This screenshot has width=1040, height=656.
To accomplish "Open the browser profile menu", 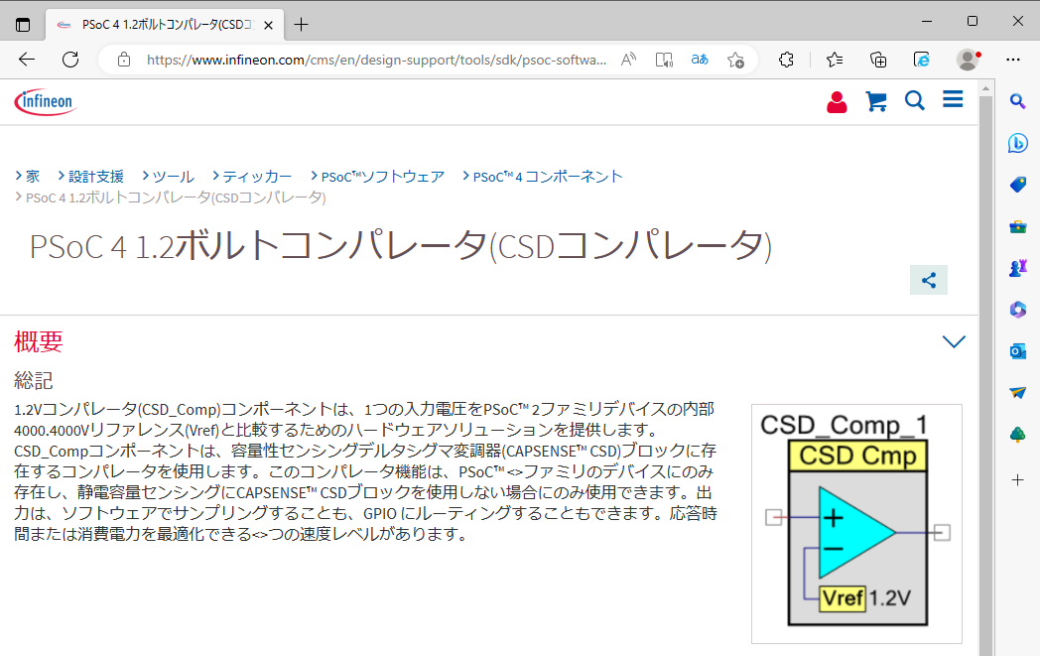I will (969, 60).
